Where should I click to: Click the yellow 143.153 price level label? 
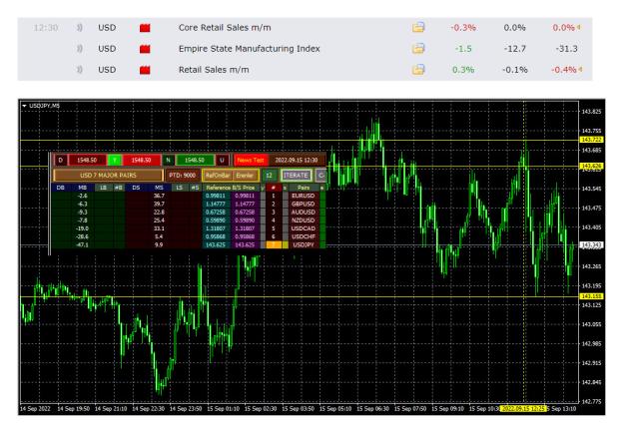point(592,296)
